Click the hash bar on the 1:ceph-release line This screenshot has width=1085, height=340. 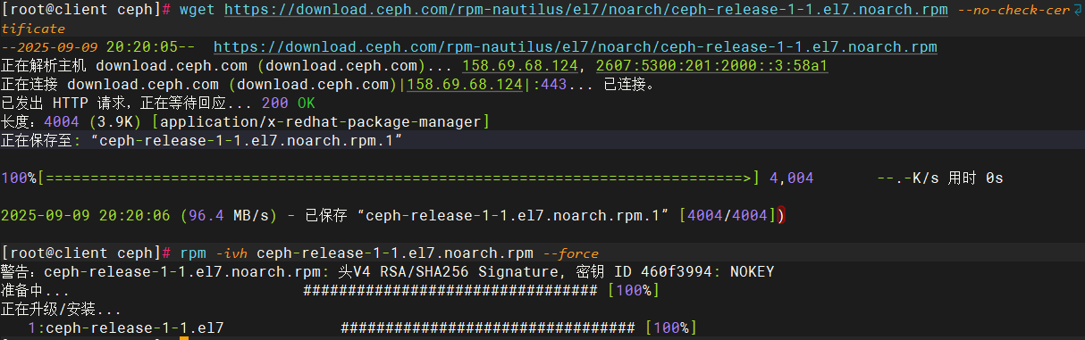pos(488,328)
